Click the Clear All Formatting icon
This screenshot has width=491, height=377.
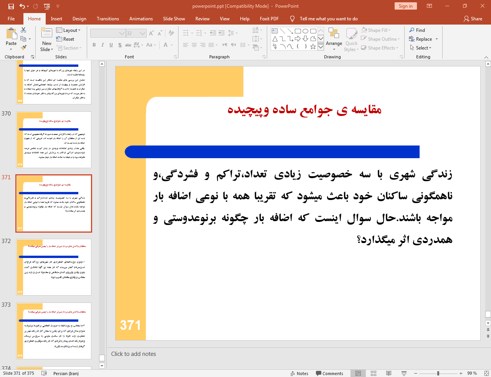(171, 33)
